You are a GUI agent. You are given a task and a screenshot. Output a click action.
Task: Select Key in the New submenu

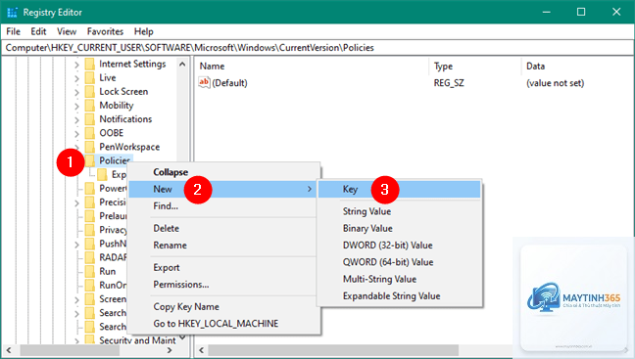(399, 189)
